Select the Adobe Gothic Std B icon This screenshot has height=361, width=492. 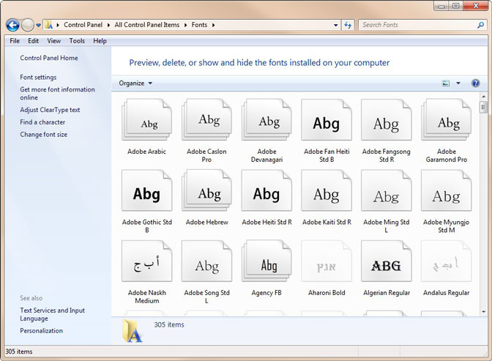click(147, 190)
